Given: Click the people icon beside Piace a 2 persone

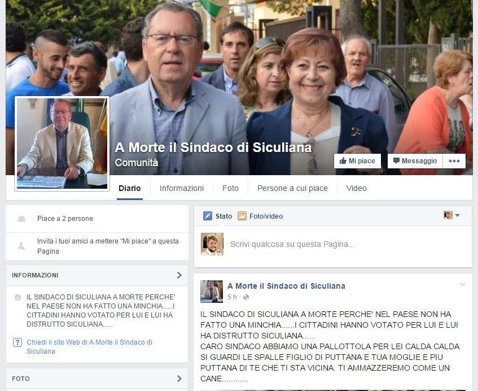Looking at the screenshot, I should tap(21, 219).
